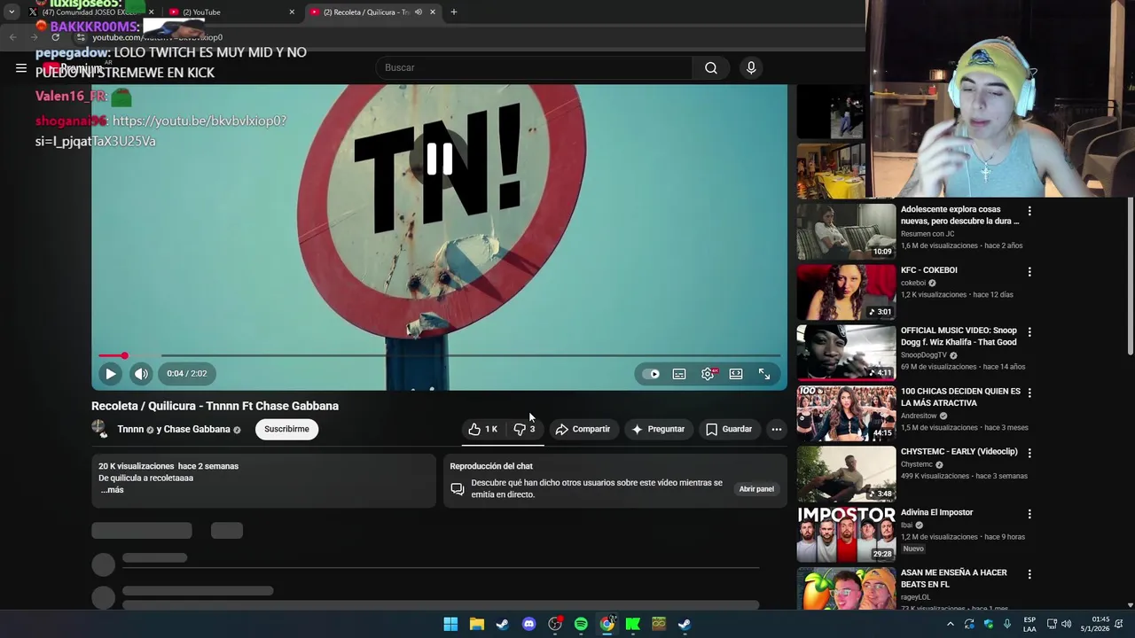Viewport: 1135px width, 638px height.
Task: Open options menu for 100 CHICAS video
Action: pos(1029,393)
